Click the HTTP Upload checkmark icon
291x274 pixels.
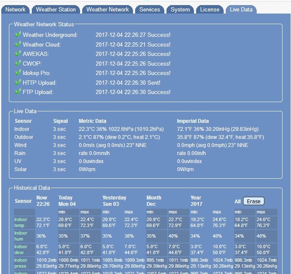(18, 82)
